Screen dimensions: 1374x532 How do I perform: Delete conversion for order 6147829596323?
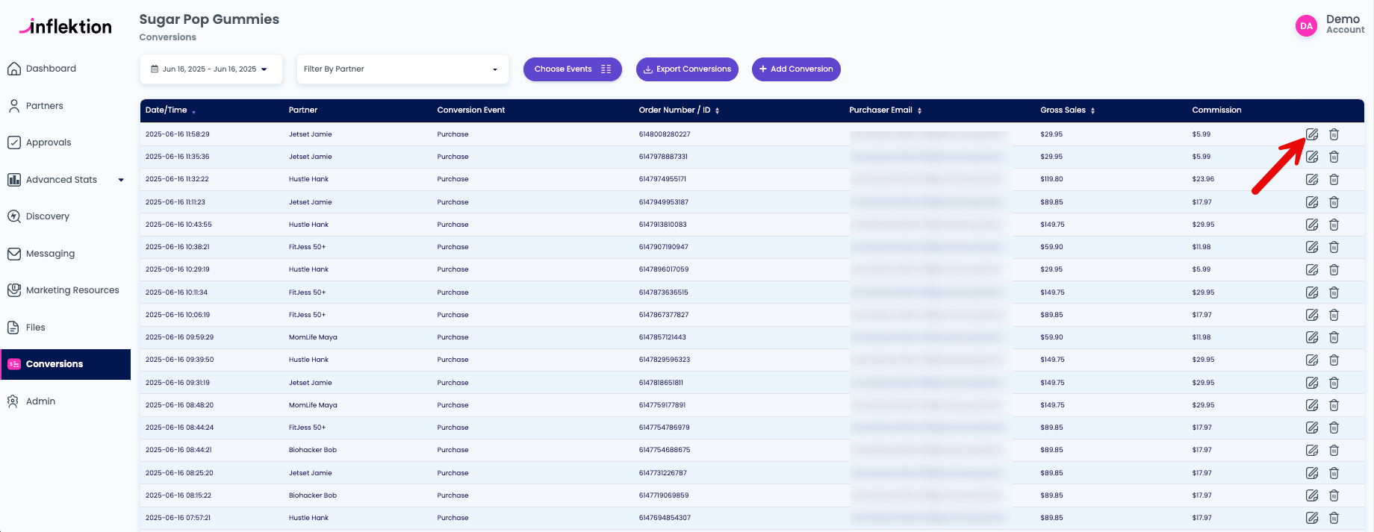coord(1334,360)
